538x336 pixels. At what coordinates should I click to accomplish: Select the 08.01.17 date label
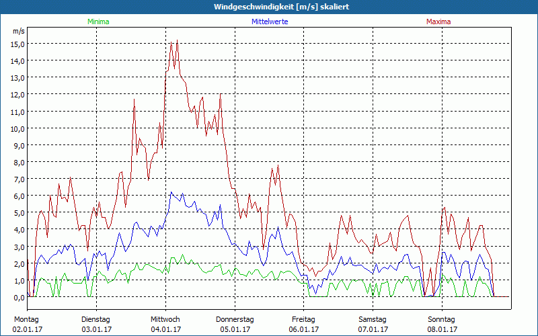[x=442, y=329]
